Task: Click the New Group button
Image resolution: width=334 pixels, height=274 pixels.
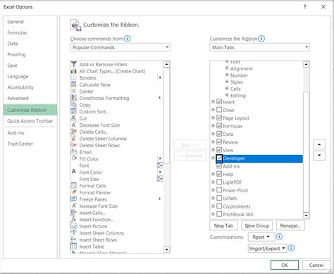Action: point(257,225)
